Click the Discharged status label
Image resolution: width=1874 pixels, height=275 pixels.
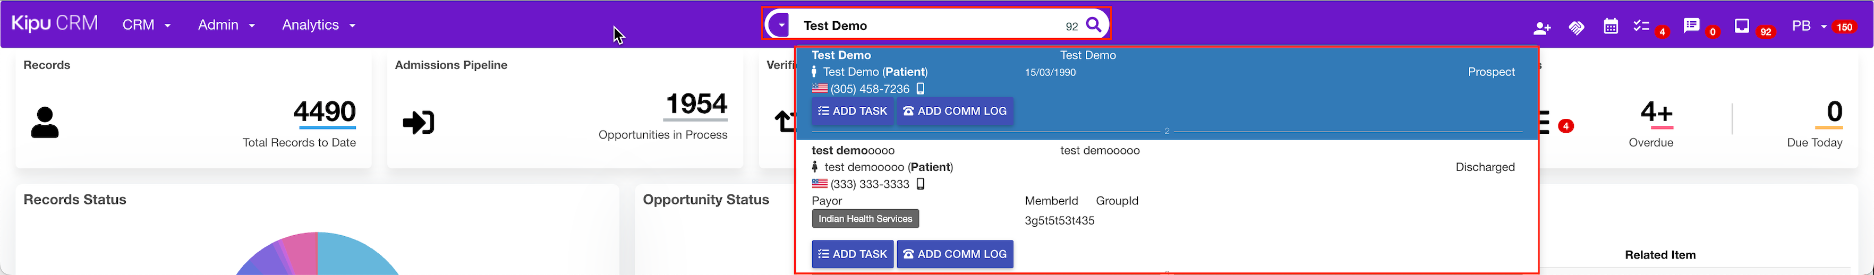pos(1485,167)
